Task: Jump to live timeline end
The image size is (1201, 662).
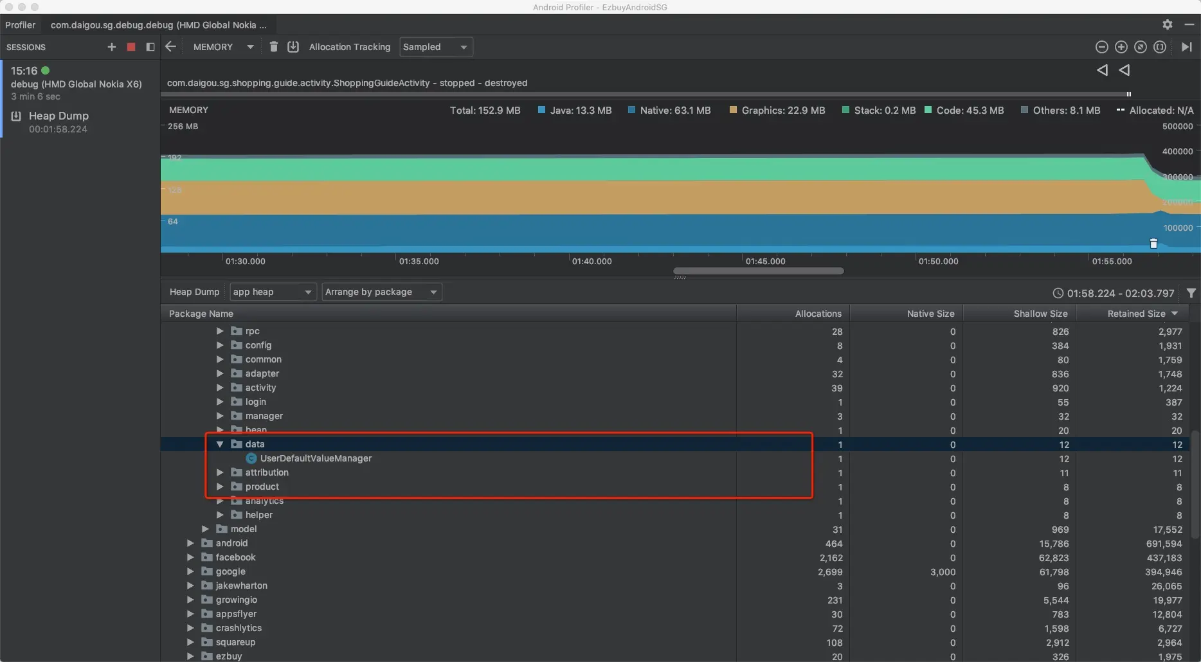Action: coord(1187,47)
